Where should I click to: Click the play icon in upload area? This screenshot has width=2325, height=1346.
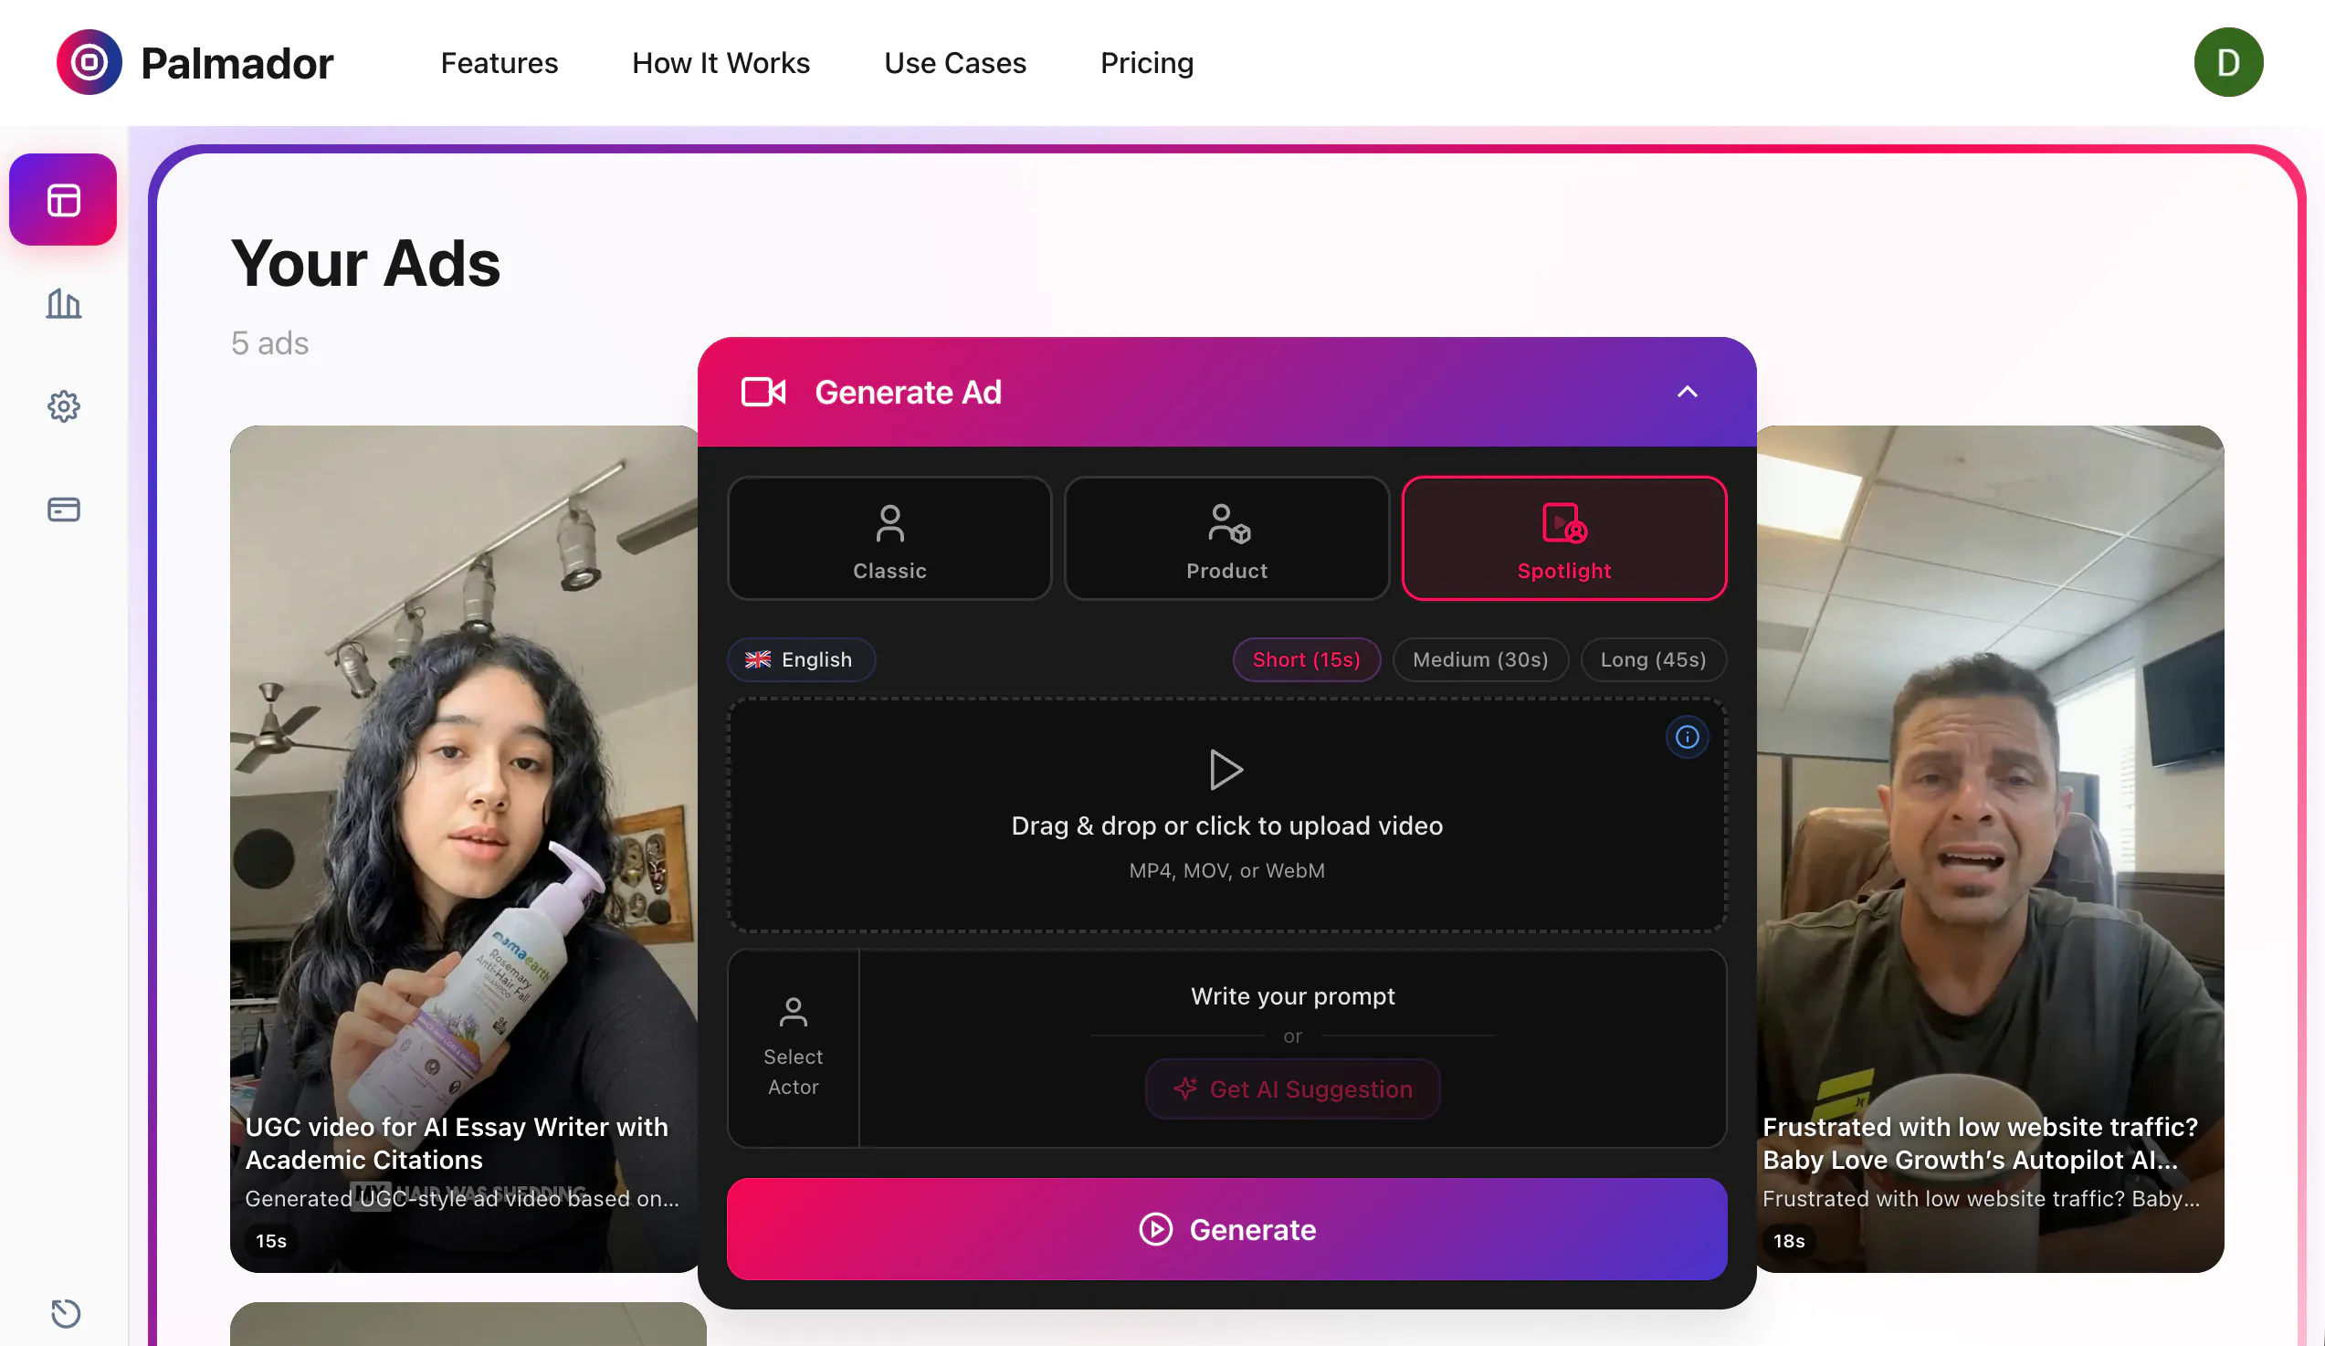coord(1226,770)
